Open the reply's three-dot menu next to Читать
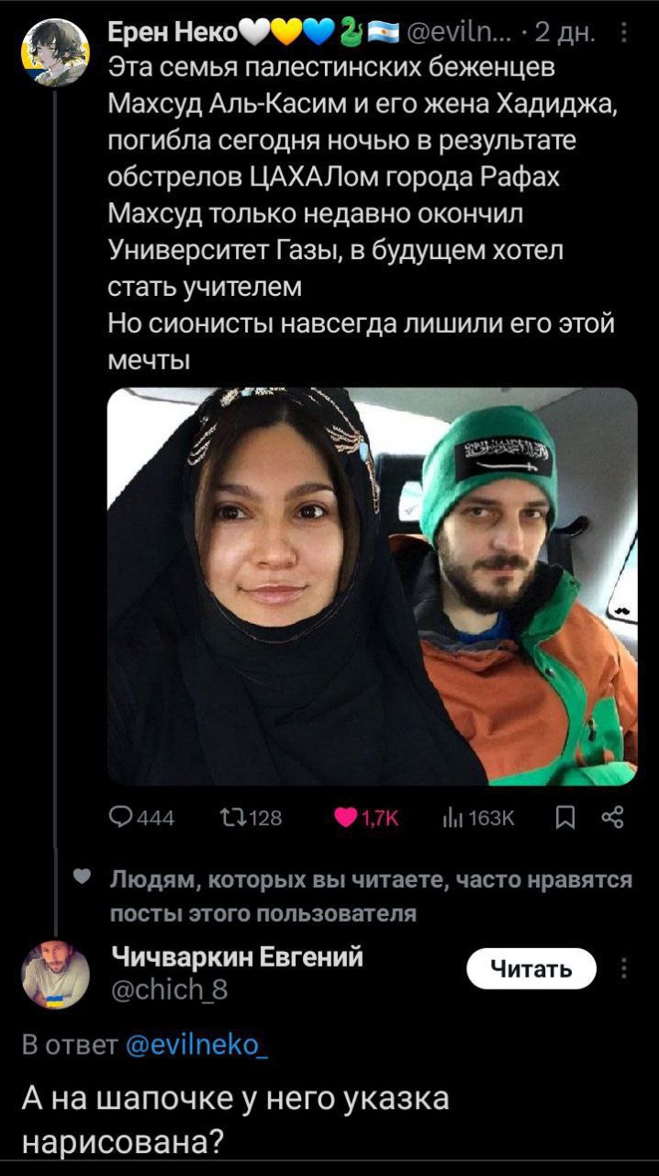The width and height of the screenshot is (659, 1176). [x=625, y=968]
